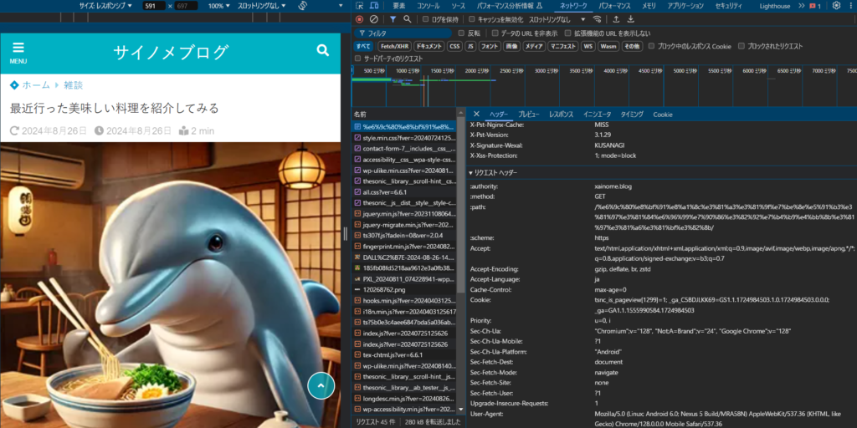Toggle the network filter funnel icon

tap(393, 19)
